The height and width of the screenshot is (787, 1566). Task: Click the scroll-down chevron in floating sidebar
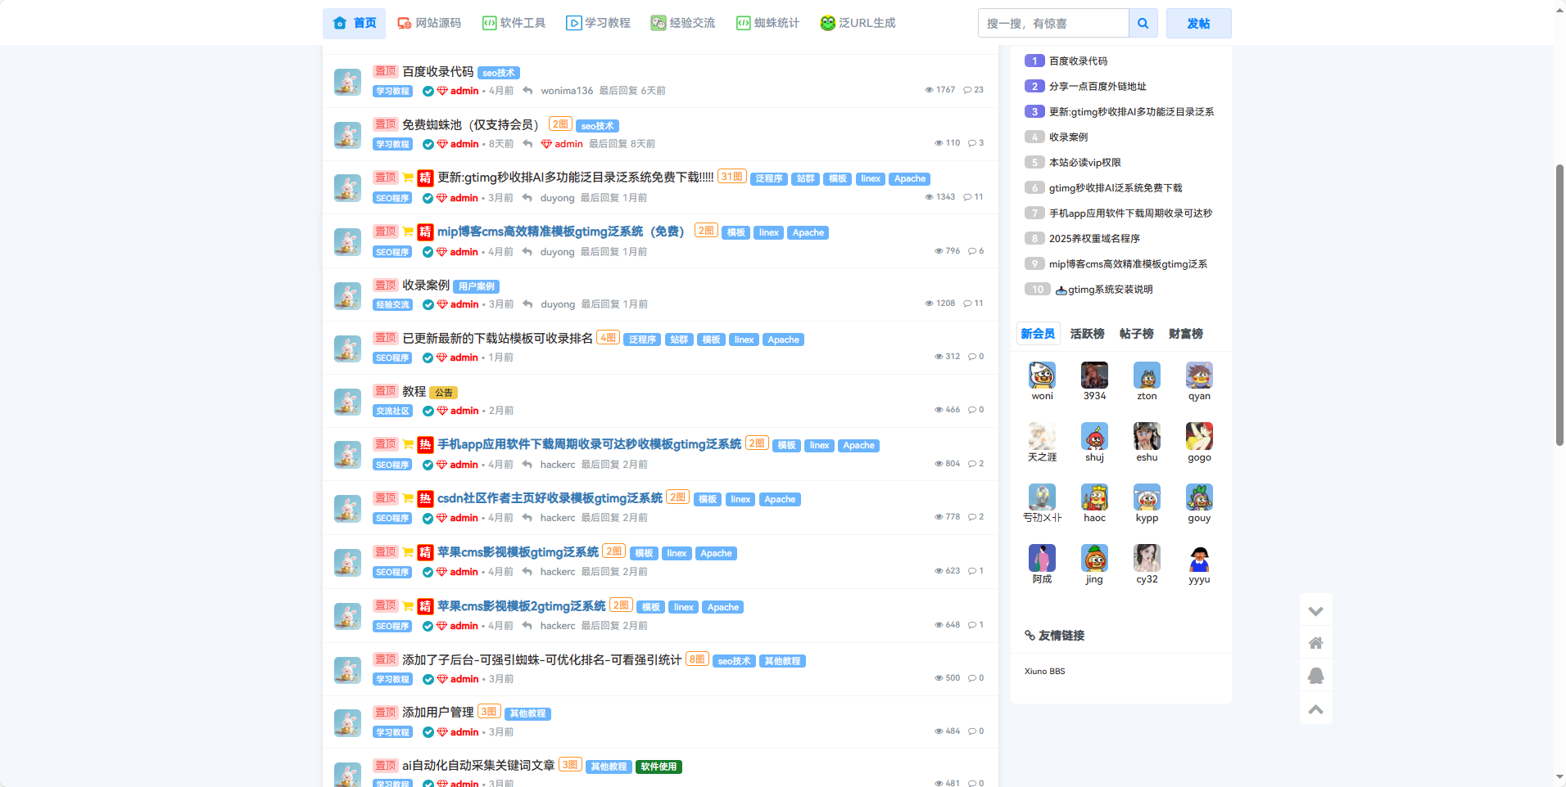tap(1315, 611)
